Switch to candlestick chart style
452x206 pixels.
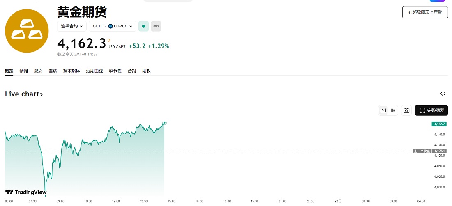(x=393, y=110)
